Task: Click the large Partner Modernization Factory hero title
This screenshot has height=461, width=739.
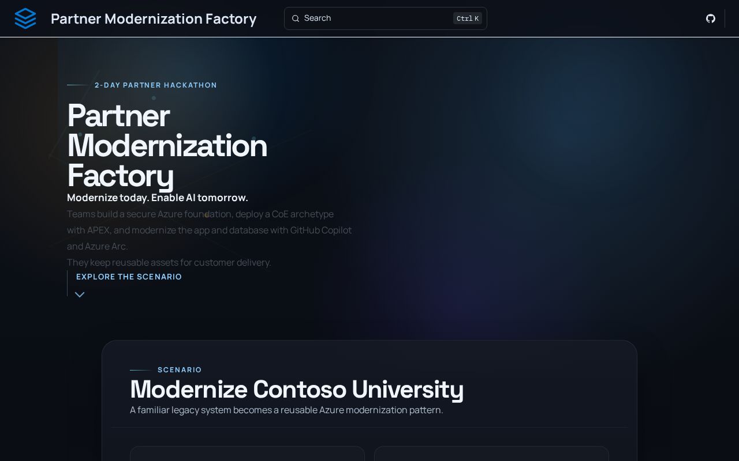Action: (167, 145)
